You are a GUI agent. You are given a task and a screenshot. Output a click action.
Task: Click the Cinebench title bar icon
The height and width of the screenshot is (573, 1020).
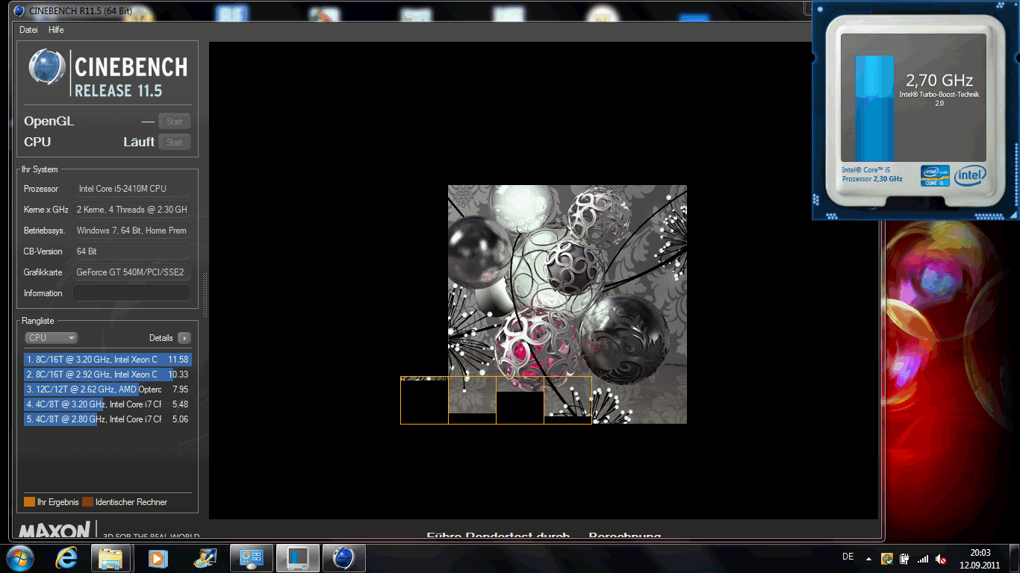[19, 10]
